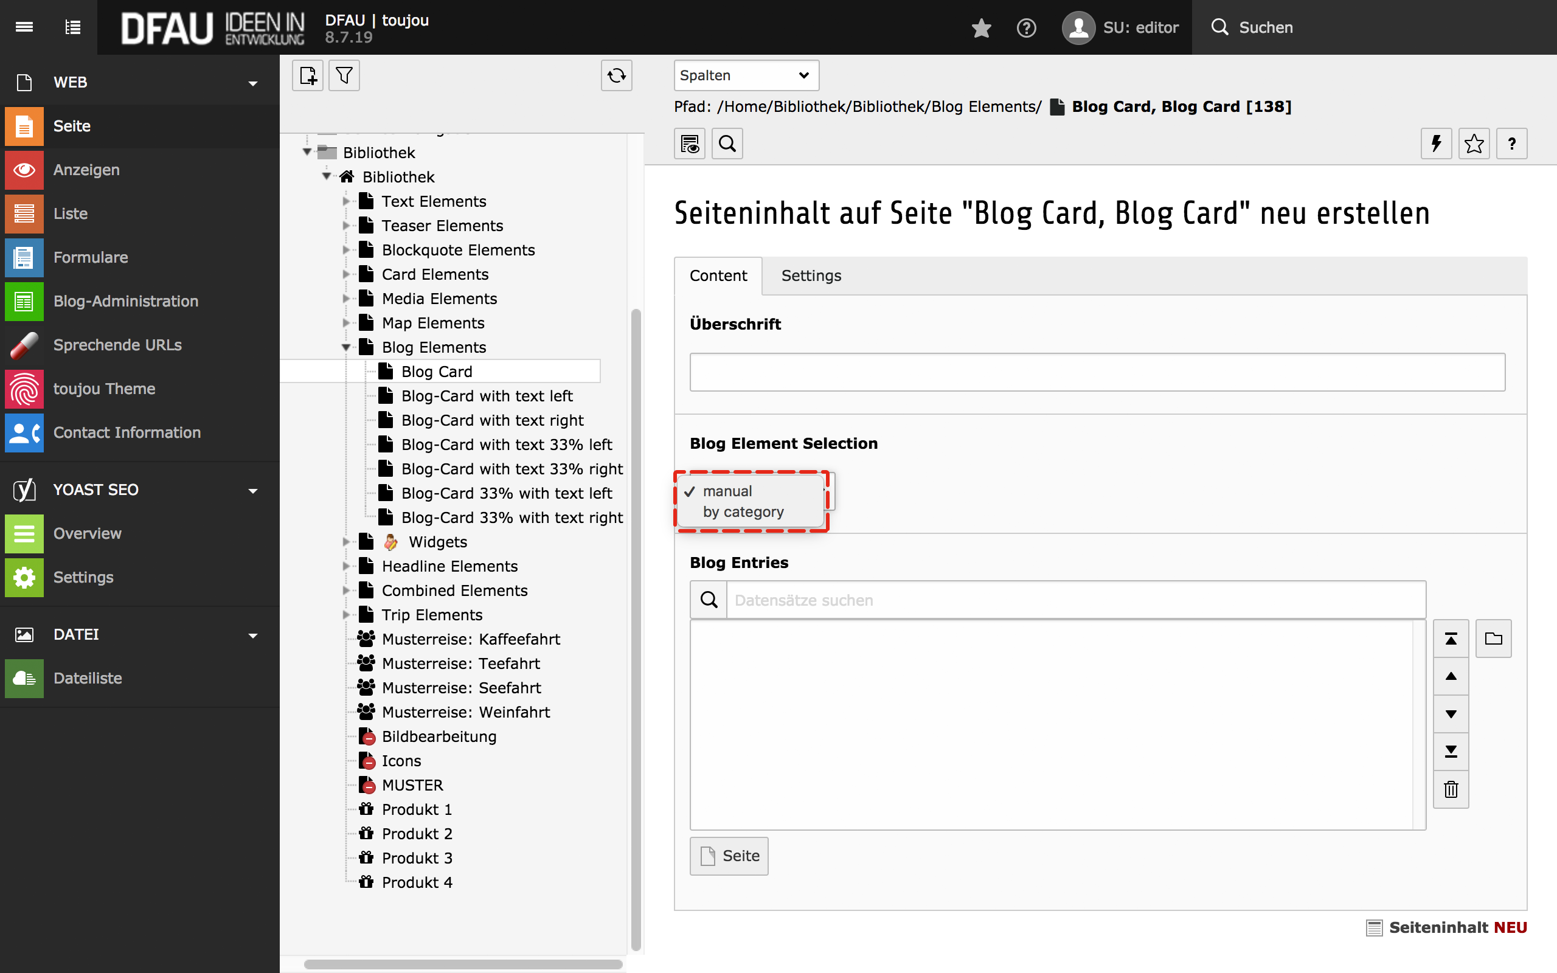Click the Überschrift text field
Screen dimensions: 1557x973
1097,372
